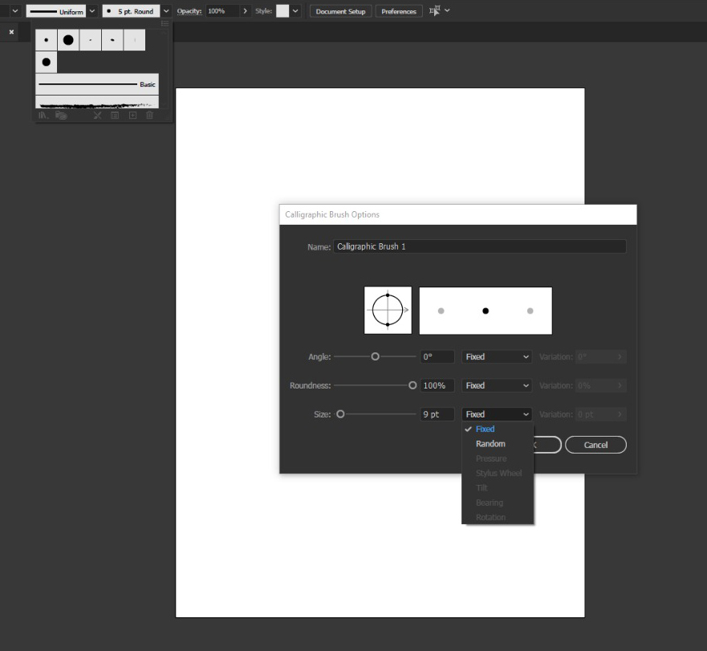Screen dimensions: 707x651
Task: Click the brush Name field
Action: pyautogui.click(x=480, y=246)
